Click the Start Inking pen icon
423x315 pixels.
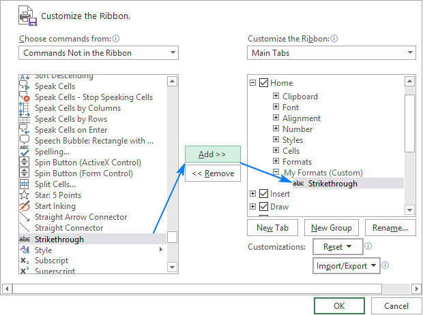tap(24, 206)
